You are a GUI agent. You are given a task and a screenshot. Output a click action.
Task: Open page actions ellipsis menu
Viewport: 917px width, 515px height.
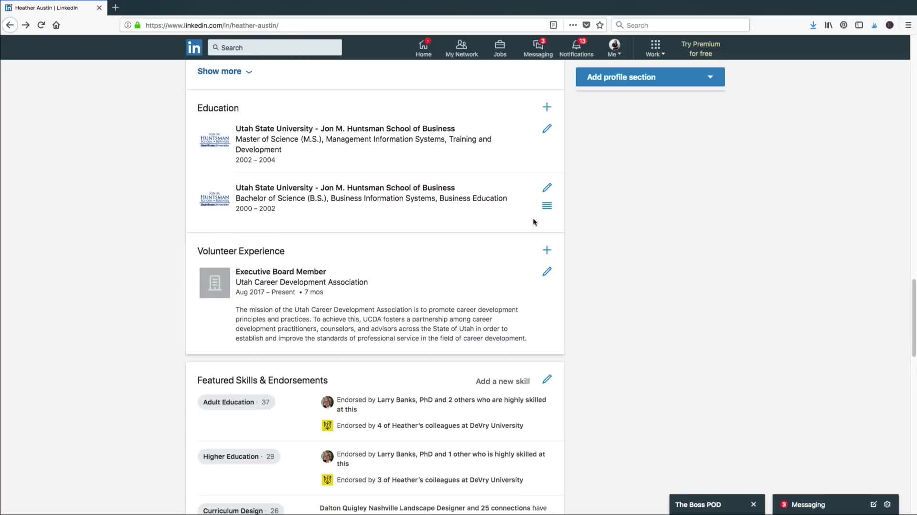[573, 25]
